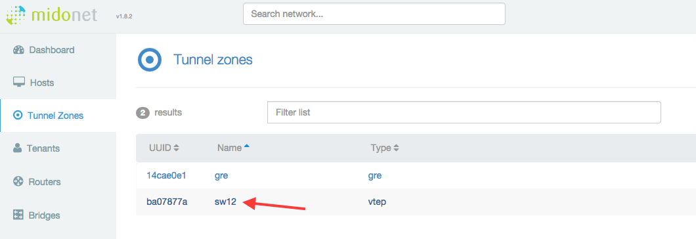Open tunnel zone UUID 14cae0e1 link
Viewport: 696px width, 239px height.
166,175
